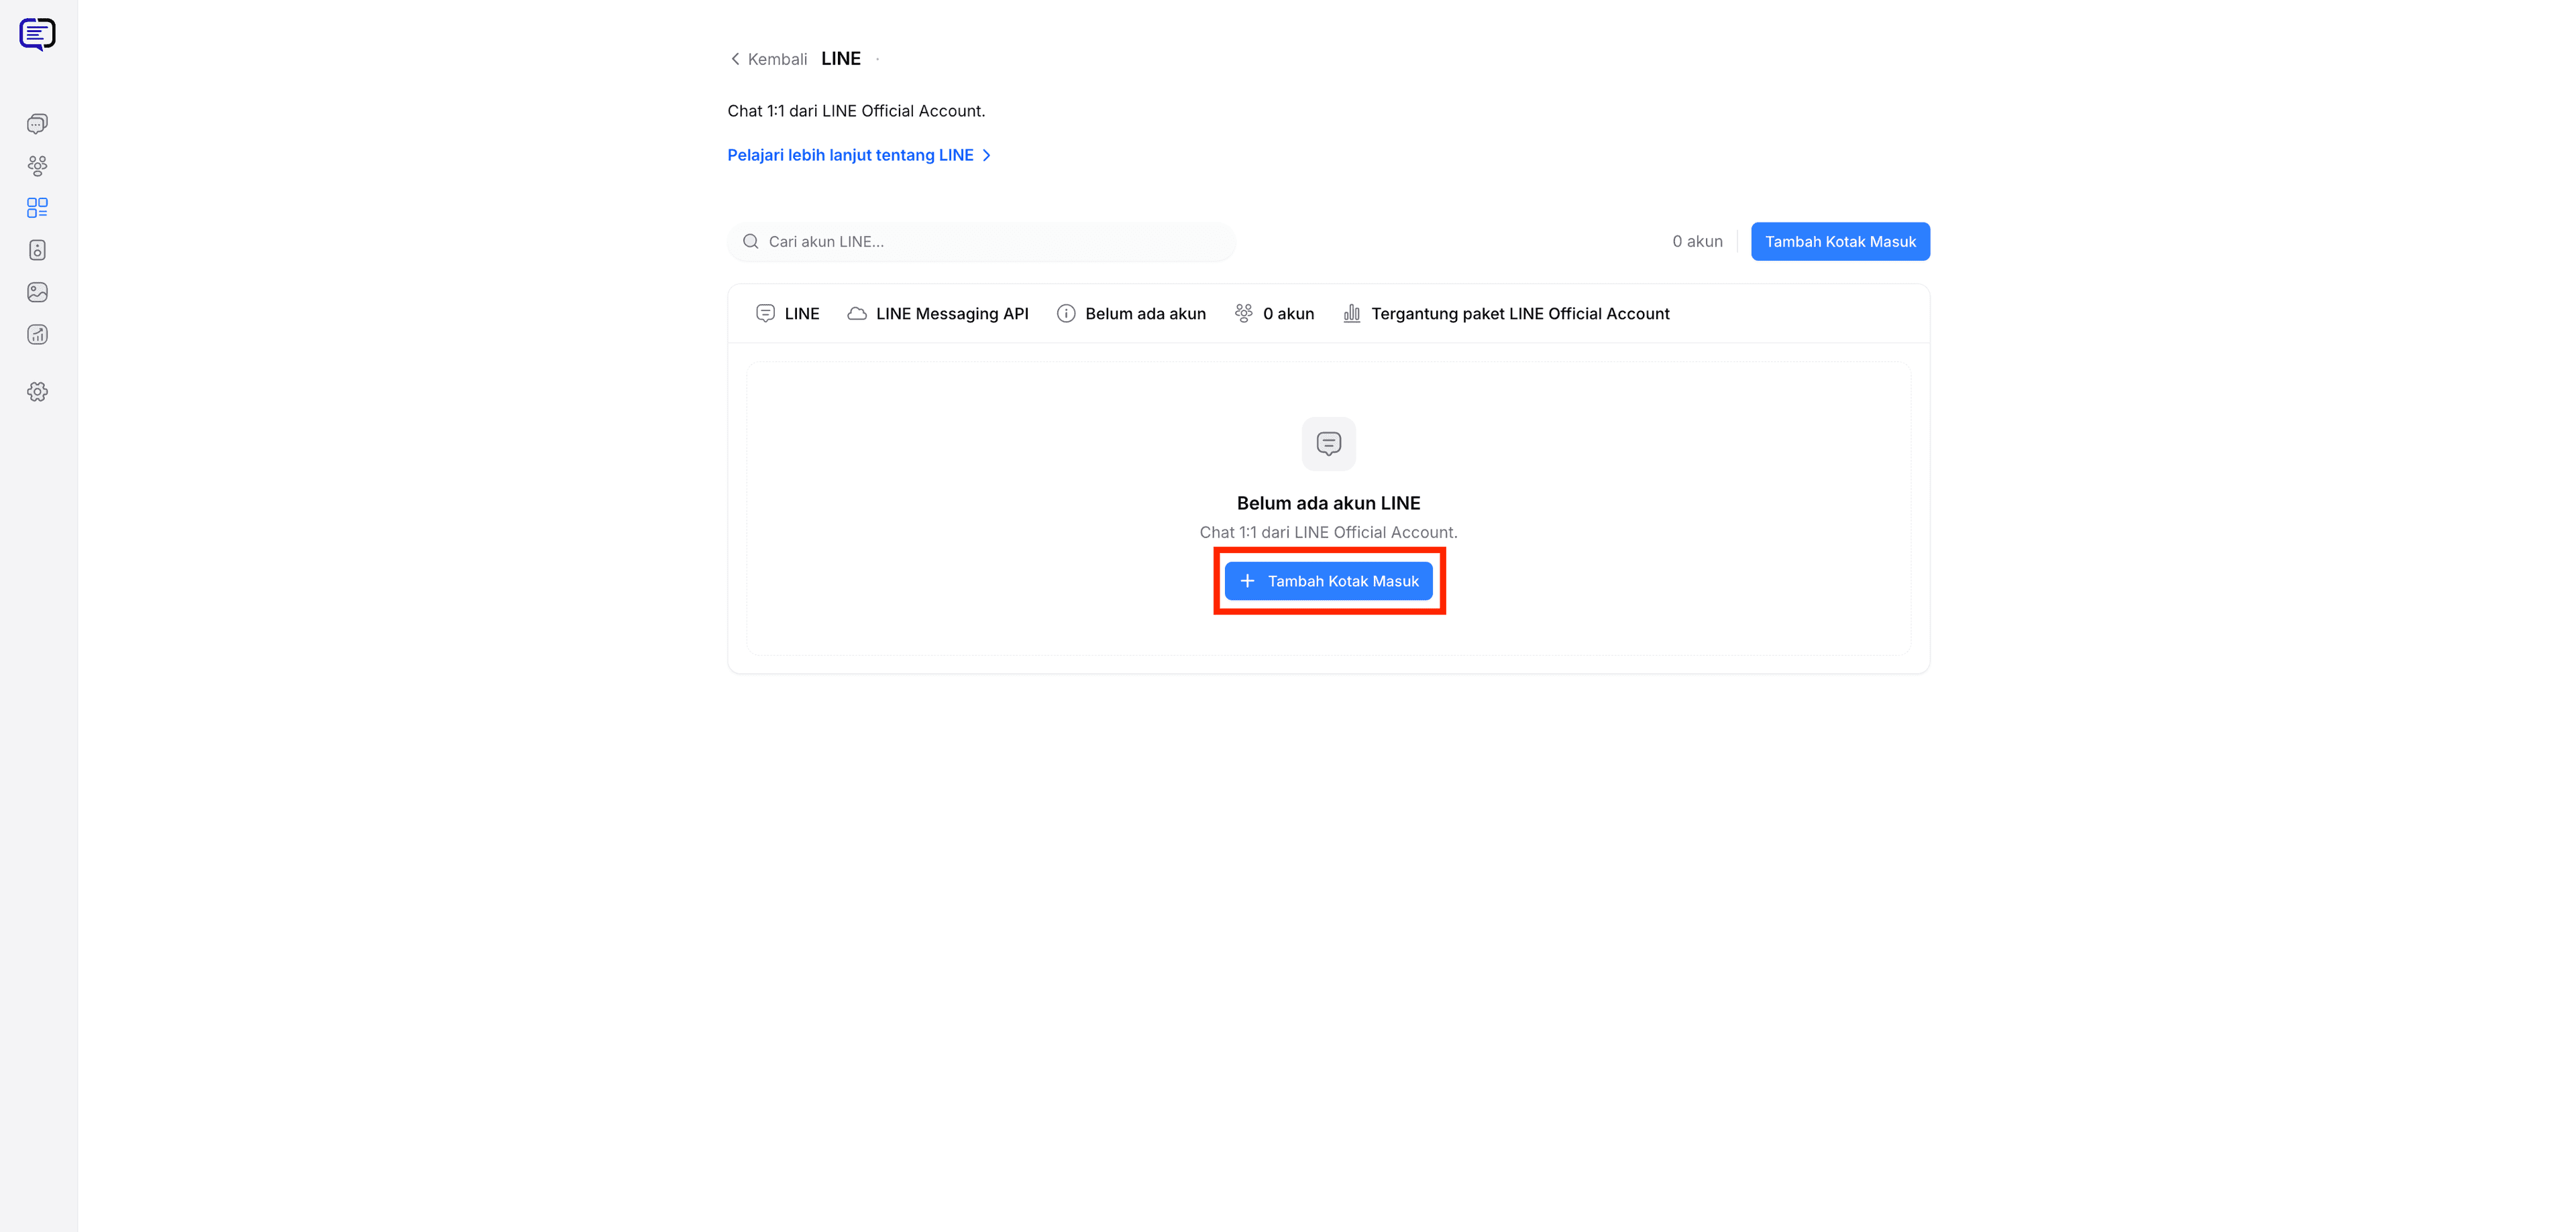The height and width of the screenshot is (1232, 2576).
Task: Click the top-right Tambah Kotak Masuk button
Action: [x=1840, y=242]
